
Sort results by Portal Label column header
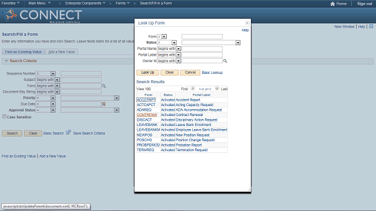pos(202,95)
